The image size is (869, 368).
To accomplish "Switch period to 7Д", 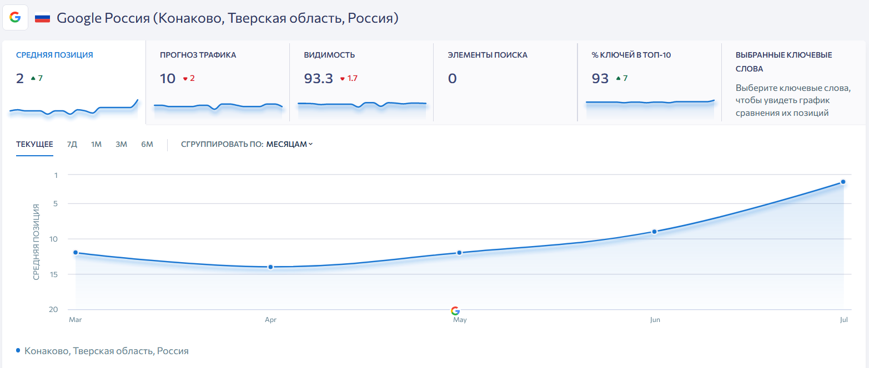I will (x=72, y=145).
